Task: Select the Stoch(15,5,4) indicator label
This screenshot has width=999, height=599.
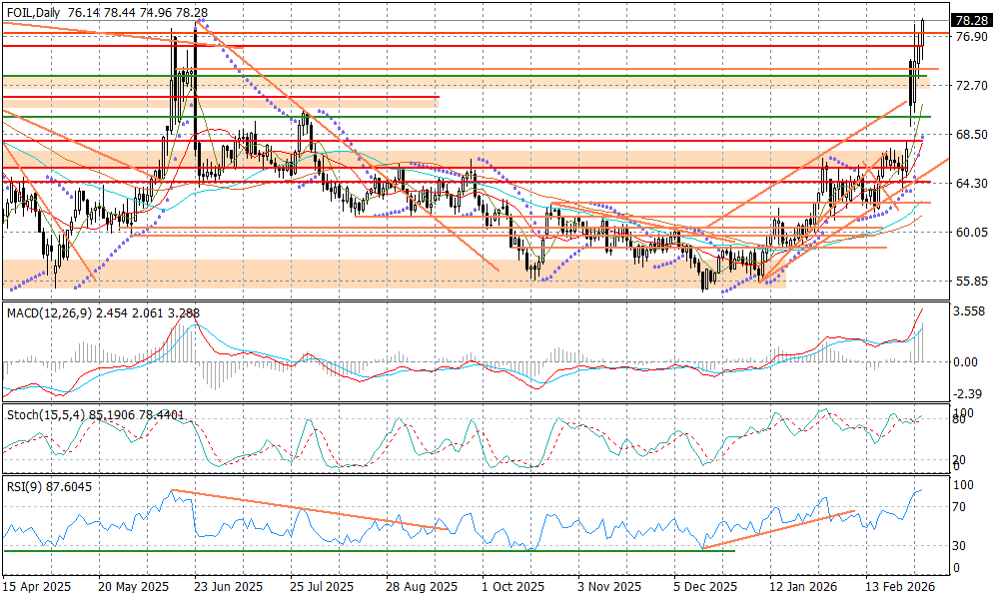Action: pos(44,413)
